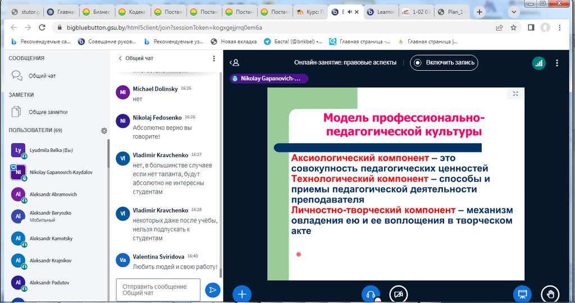
Task: Open the users list settings gear
Action: (104, 131)
